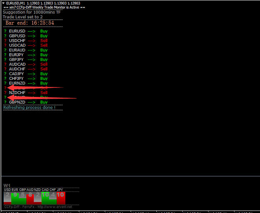Viewport: 260px width, 213px height.
Task: Select the USDCHF pair name
Action: pyautogui.click(x=17, y=41)
